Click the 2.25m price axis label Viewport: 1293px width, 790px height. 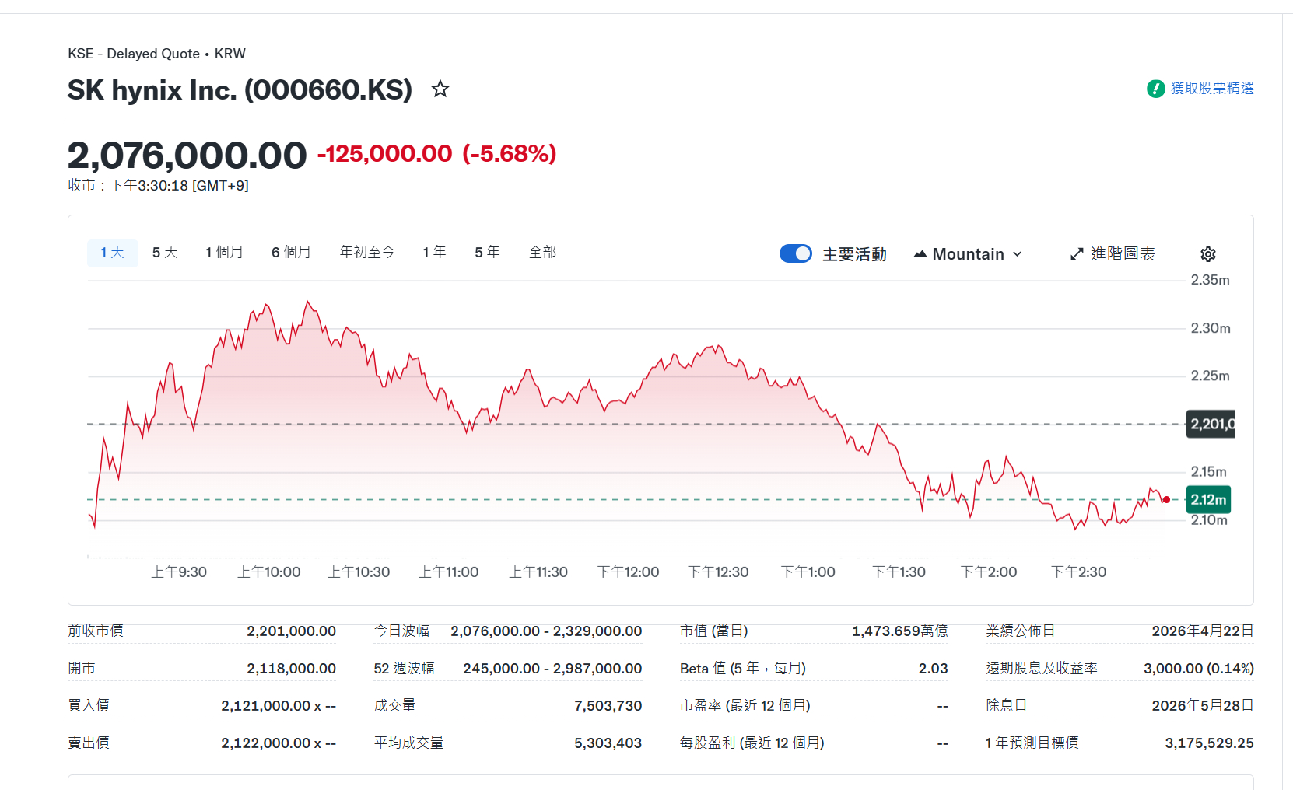(1210, 376)
